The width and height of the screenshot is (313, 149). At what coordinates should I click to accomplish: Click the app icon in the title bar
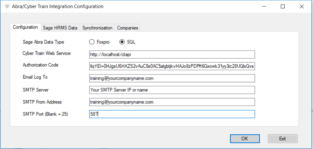click(7, 6)
